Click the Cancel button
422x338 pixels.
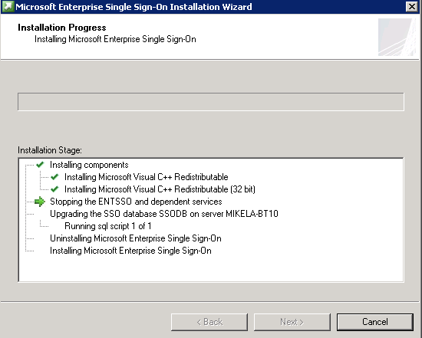click(x=375, y=322)
